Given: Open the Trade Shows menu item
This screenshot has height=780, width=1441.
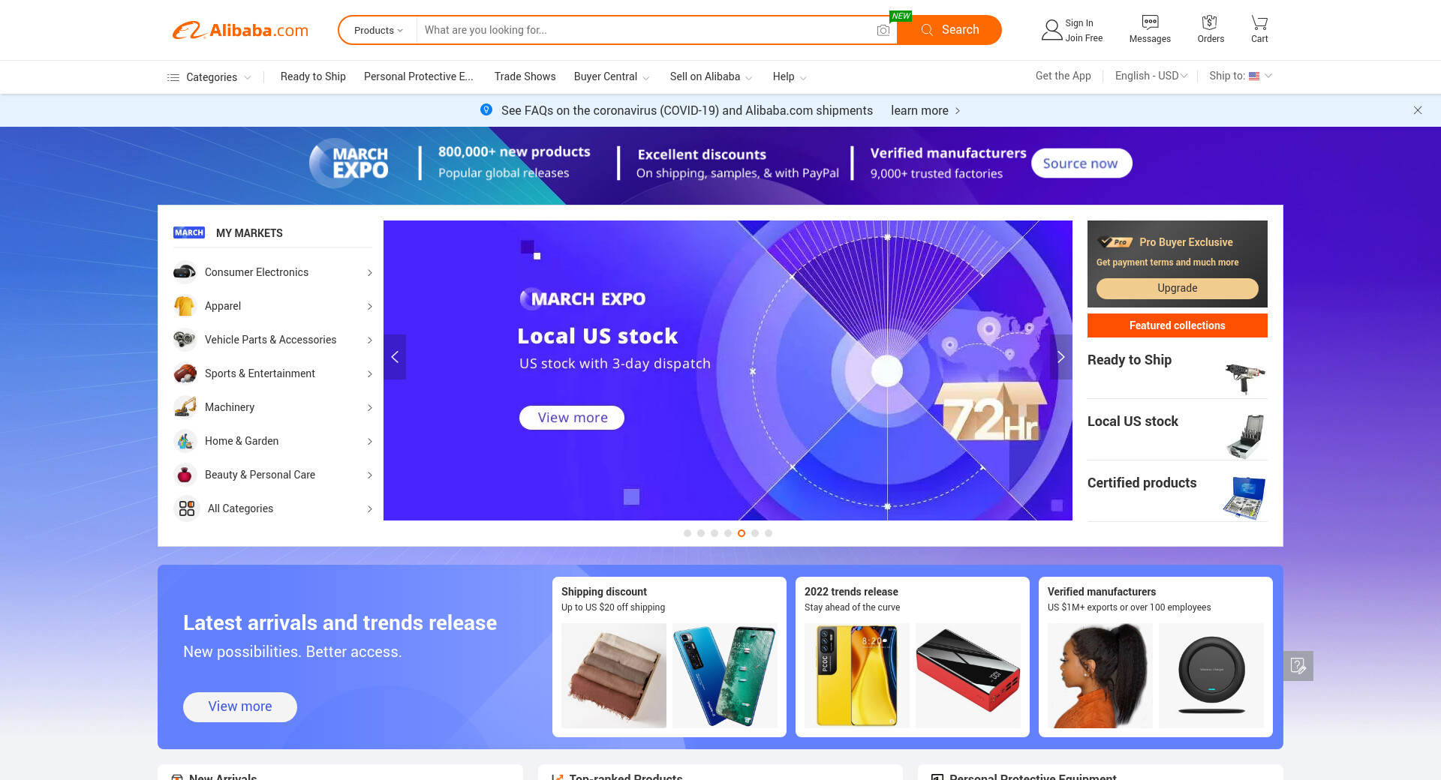Looking at the screenshot, I should (x=525, y=76).
